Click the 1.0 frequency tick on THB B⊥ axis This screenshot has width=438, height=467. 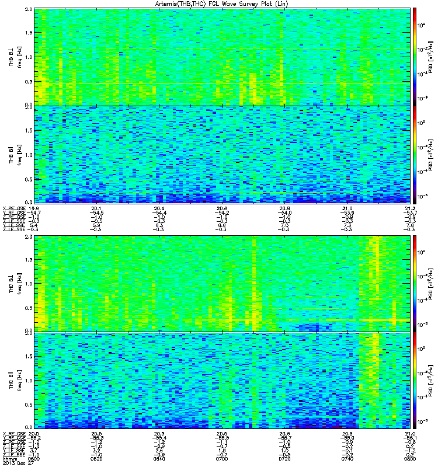(29, 57)
